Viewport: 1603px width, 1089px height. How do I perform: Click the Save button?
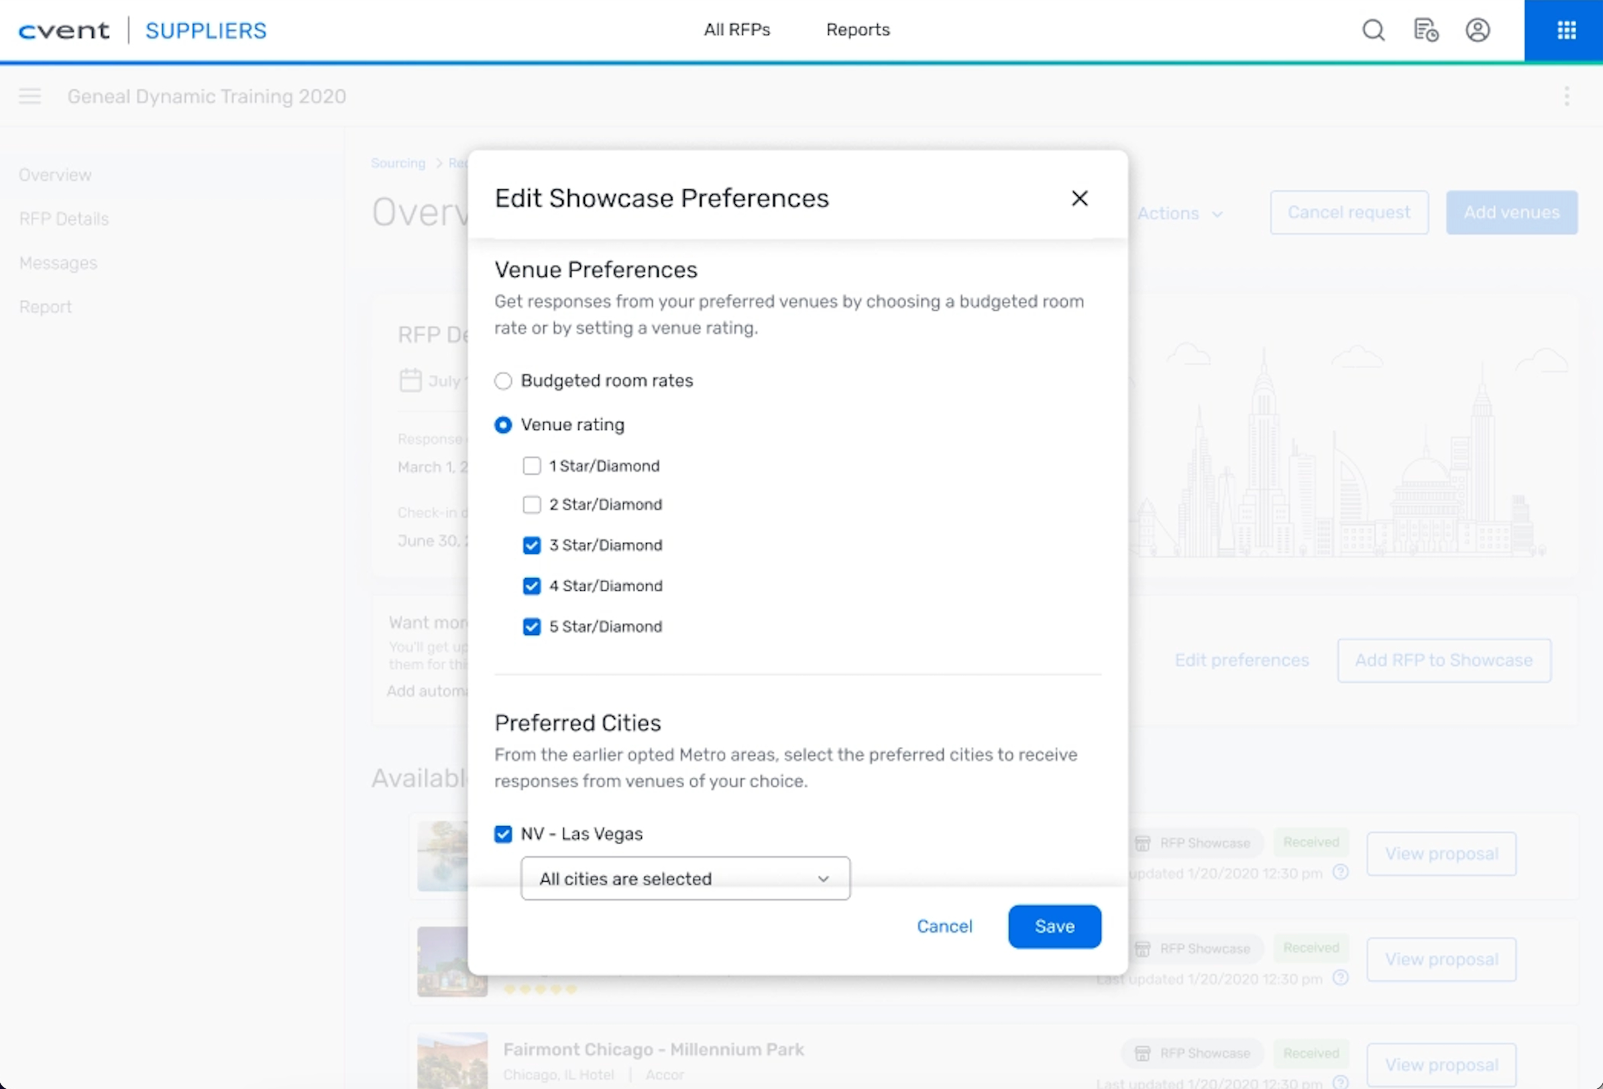coord(1054,927)
